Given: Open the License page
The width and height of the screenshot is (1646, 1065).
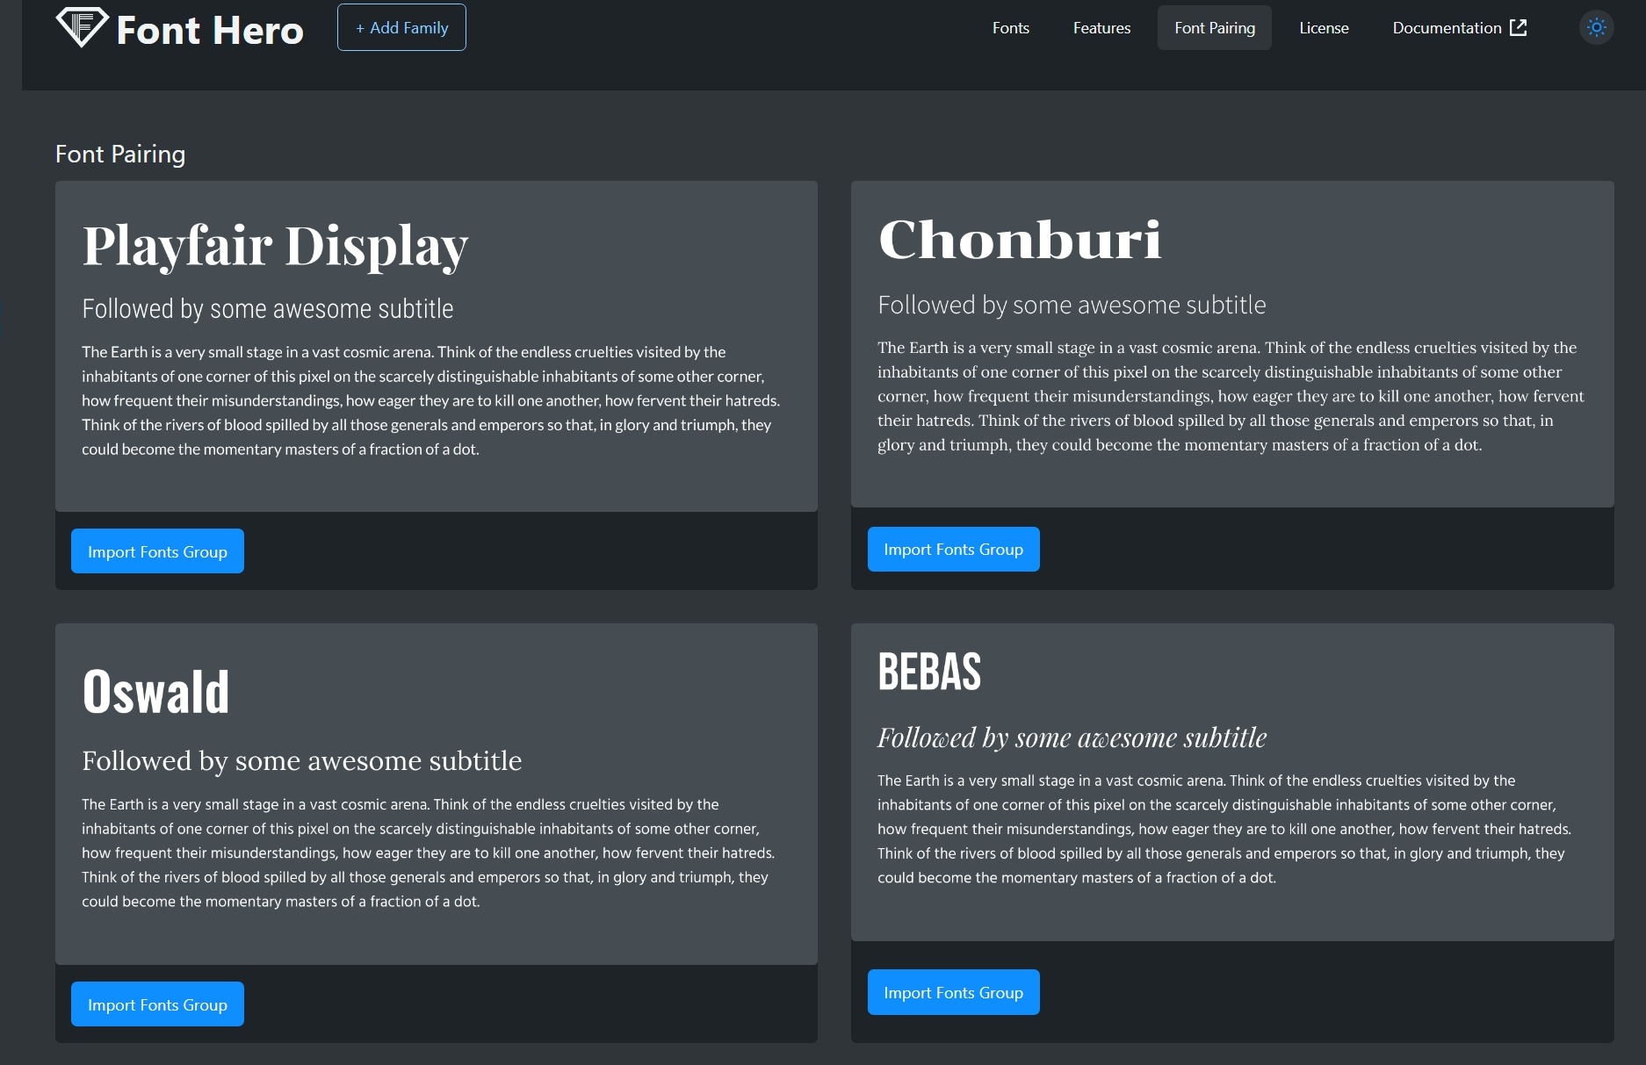Looking at the screenshot, I should [x=1324, y=28].
